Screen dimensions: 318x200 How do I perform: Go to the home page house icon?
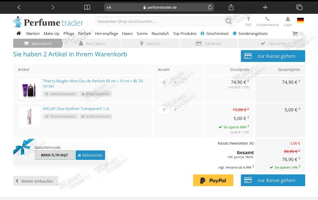[x=19, y=33]
